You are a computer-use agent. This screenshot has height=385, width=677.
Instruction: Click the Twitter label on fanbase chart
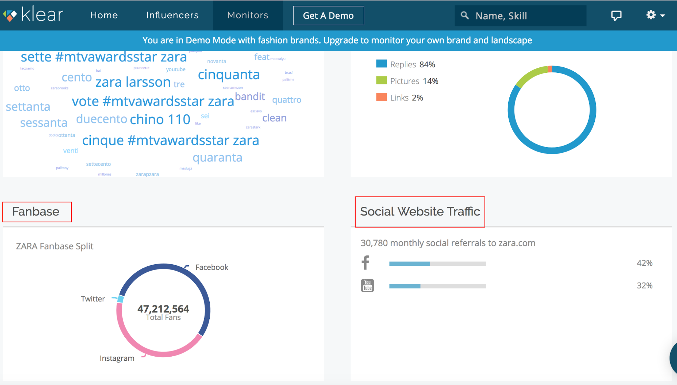[93, 299]
